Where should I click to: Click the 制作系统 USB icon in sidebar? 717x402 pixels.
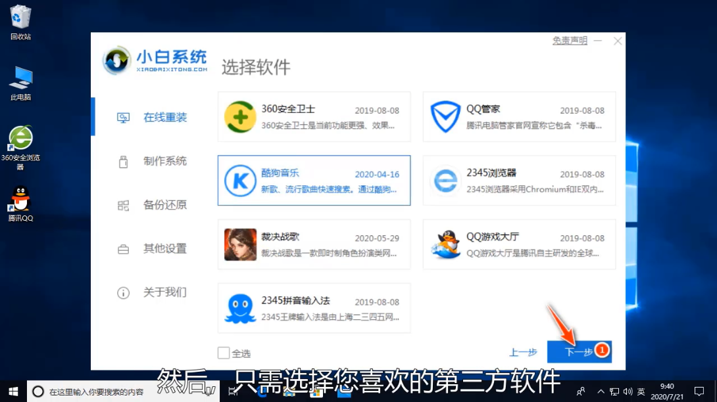(x=123, y=162)
